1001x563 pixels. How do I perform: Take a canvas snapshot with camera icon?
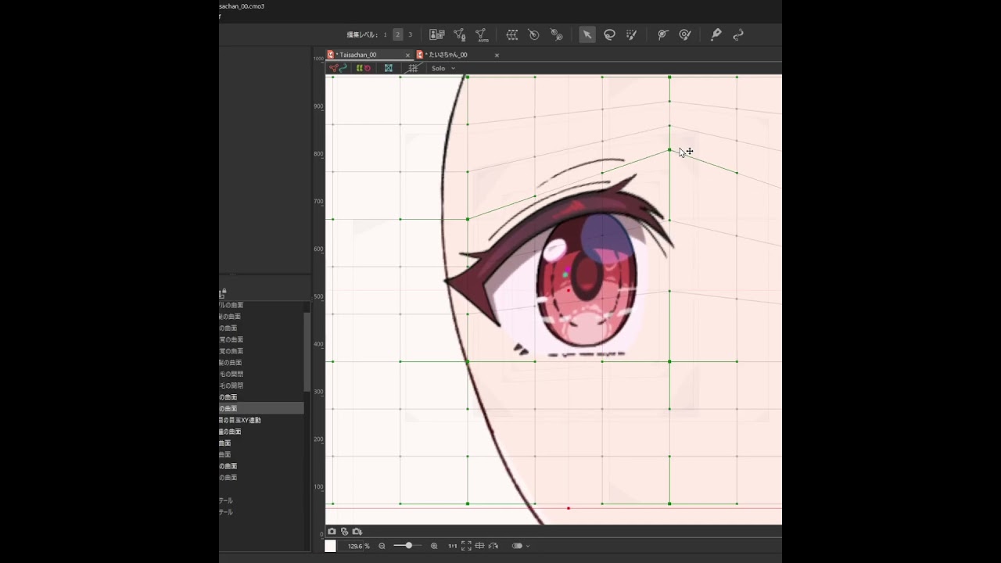(332, 532)
